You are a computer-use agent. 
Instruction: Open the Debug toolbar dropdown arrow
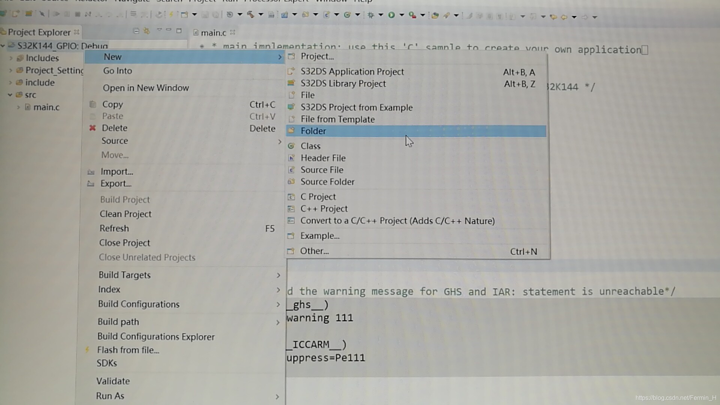point(381,15)
